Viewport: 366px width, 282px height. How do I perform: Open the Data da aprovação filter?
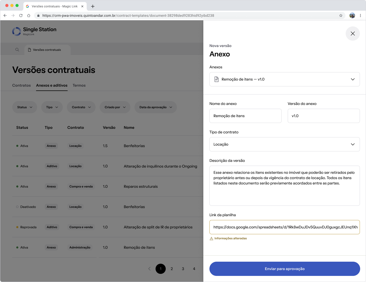click(x=156, y=107)
